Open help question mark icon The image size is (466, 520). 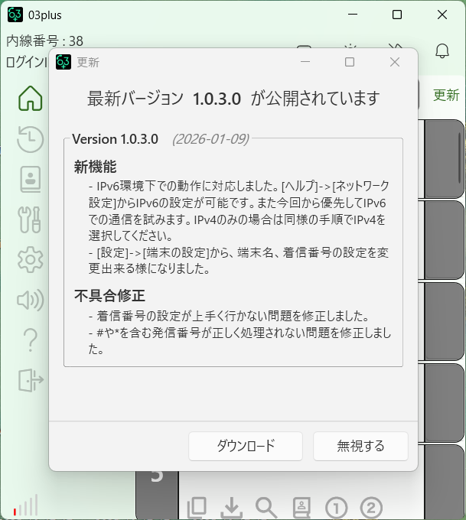pyautogui.click(x=31, y=340)
